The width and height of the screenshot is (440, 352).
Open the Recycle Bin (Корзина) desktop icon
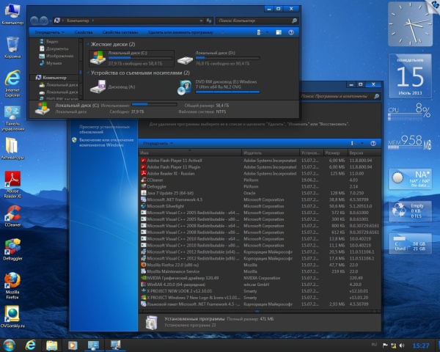tap(12, 45)
